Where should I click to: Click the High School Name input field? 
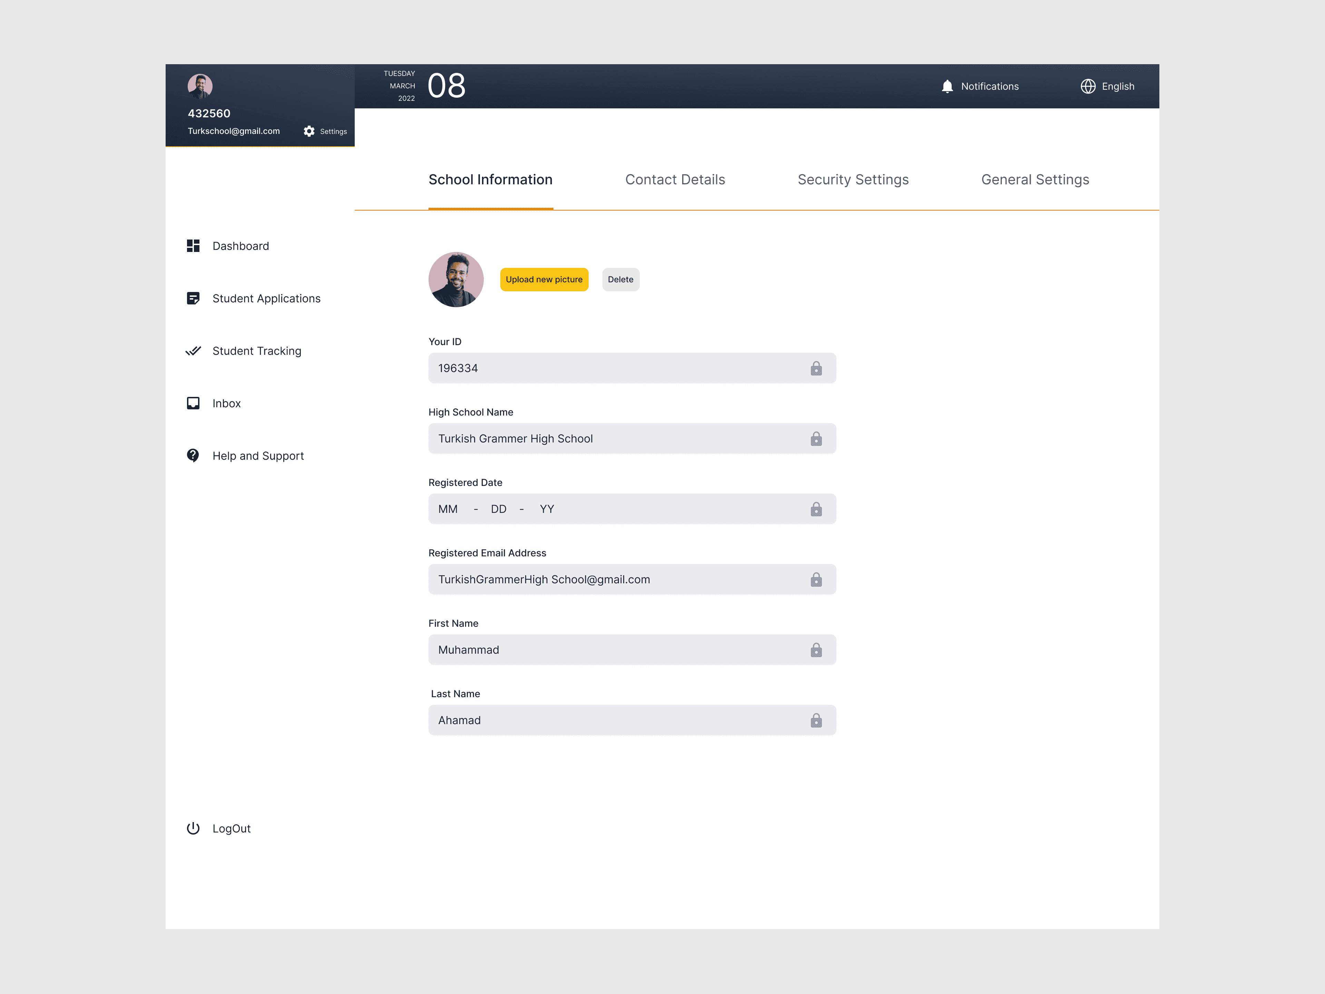617,439
